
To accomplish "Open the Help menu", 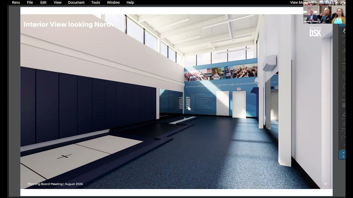I will tap(130, 2).
